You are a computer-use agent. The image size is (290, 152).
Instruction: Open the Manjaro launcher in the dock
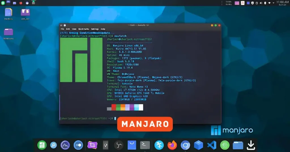(x=42, y=145)
